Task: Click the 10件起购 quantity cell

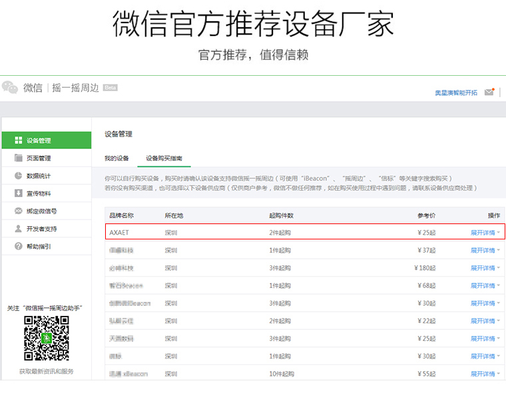Action: 282,374
